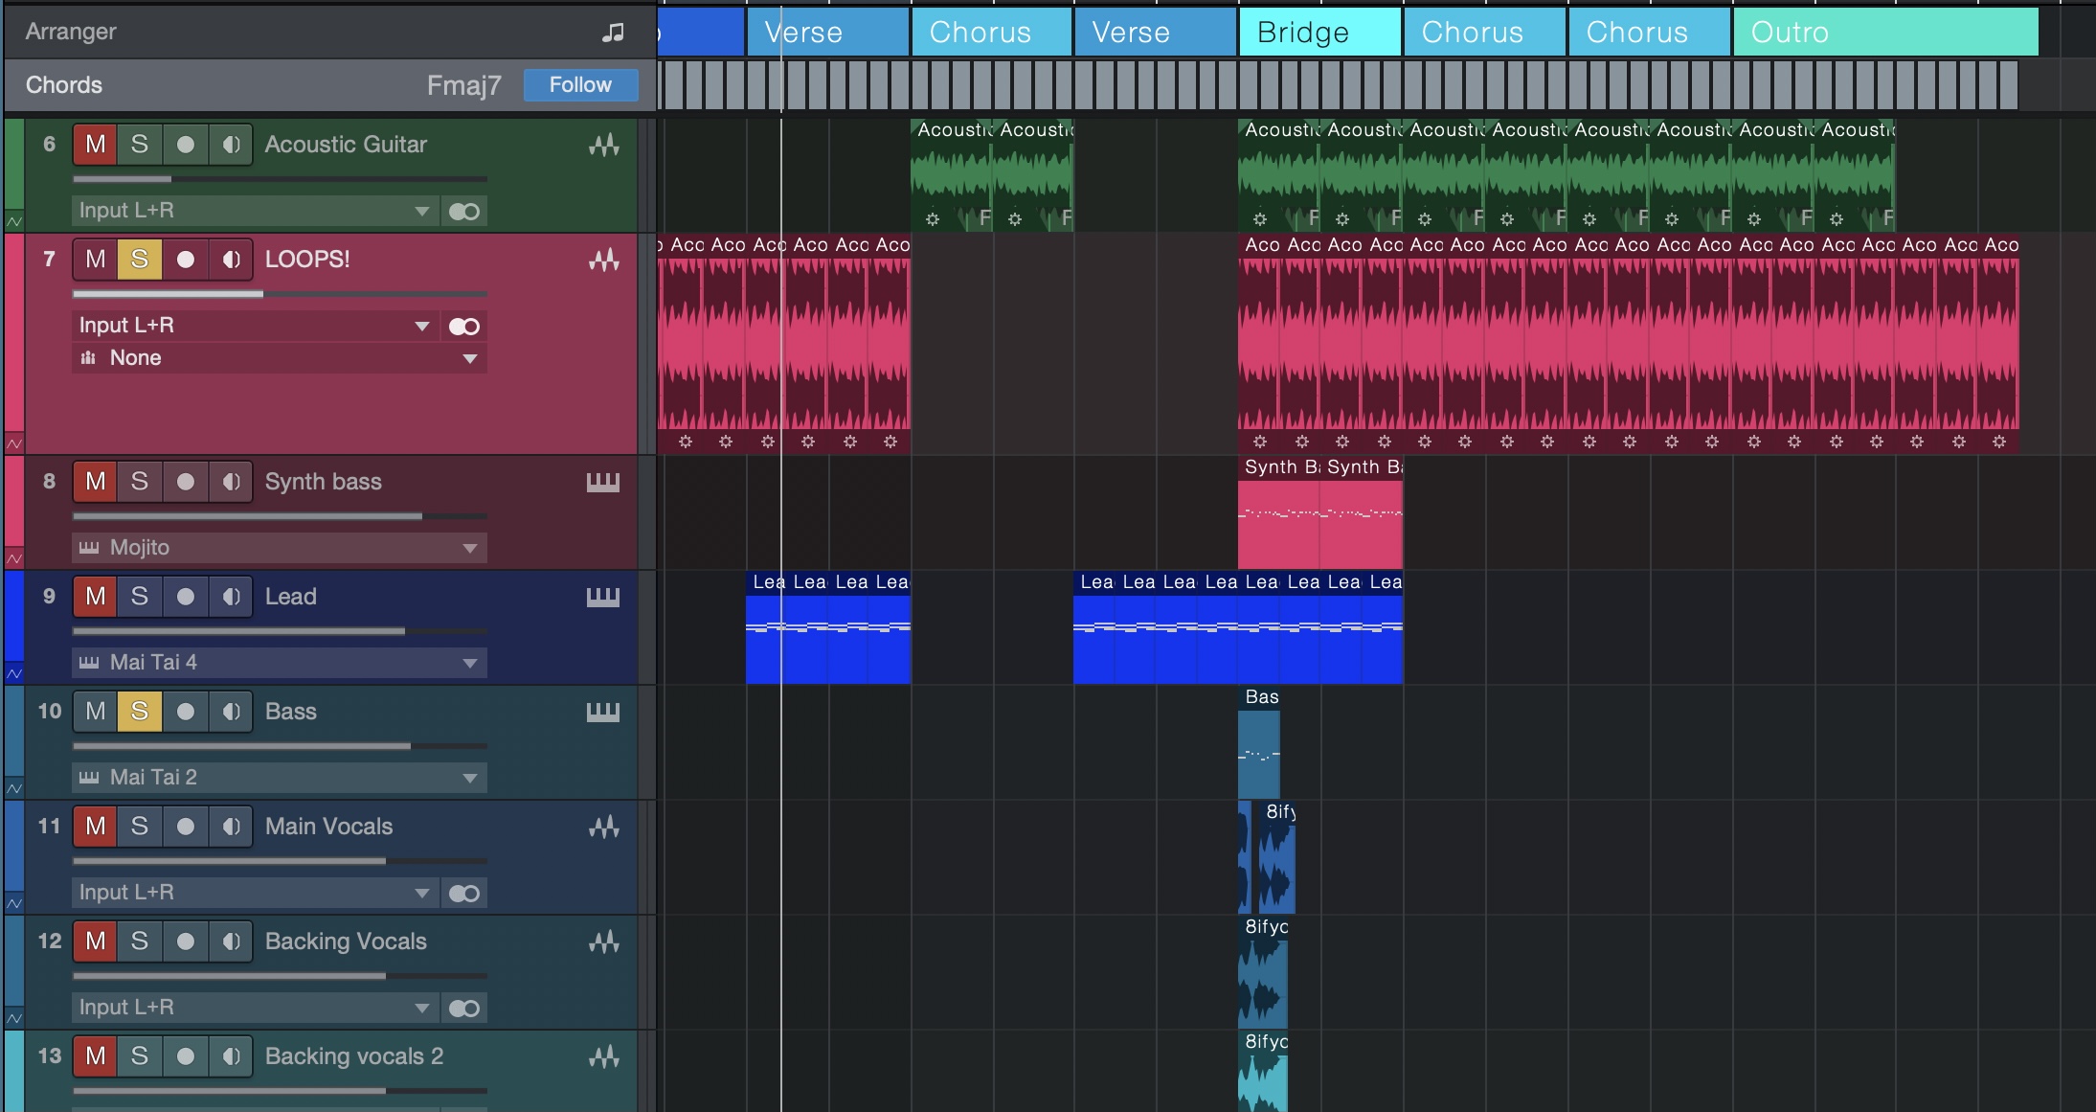
Task: Mute the LOOPS! track
Action: (96, 260)
